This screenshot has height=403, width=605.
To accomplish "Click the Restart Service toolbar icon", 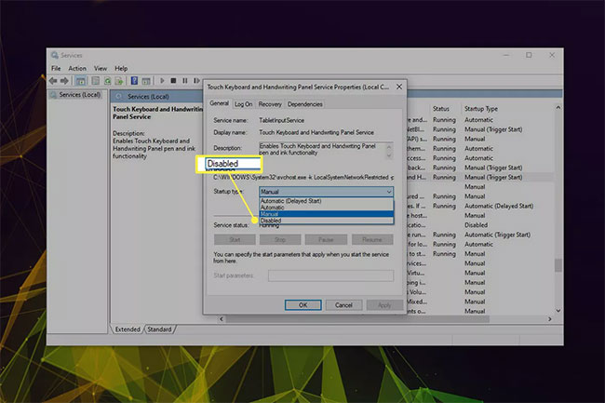I will click(196, 81).
